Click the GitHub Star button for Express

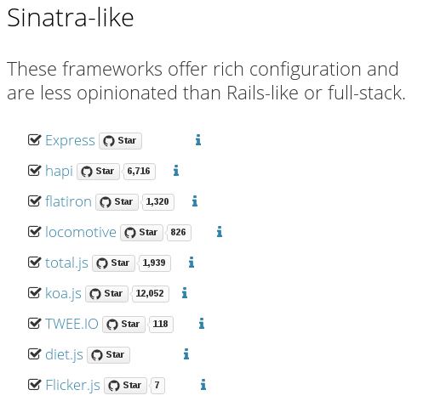click(x=120, y=141)
